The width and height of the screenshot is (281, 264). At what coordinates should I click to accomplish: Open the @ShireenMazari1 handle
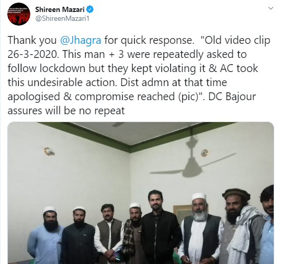pyautogui.click(x=62, y=18)
